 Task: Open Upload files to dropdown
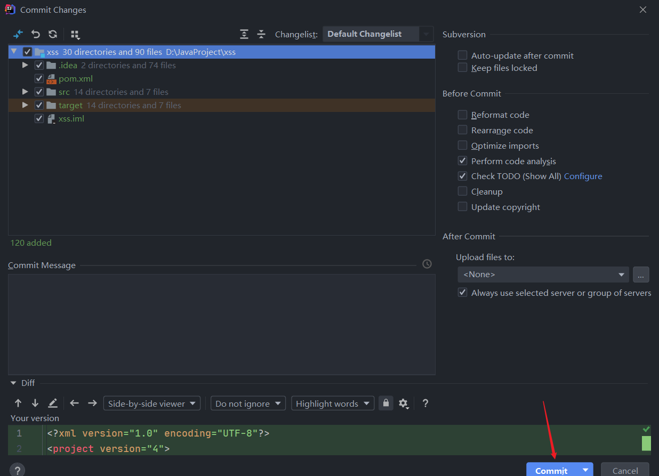(543, 275)
